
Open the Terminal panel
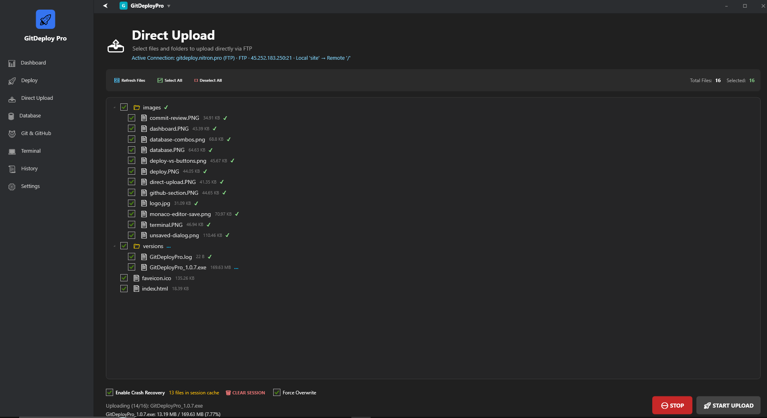click(x=30, y=151)
